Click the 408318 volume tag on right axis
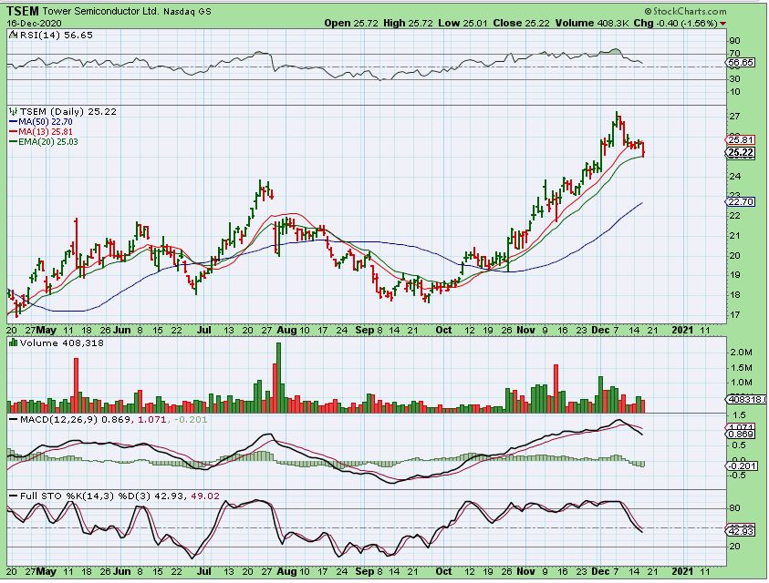769x583 pixels. (x=746, y=400)
